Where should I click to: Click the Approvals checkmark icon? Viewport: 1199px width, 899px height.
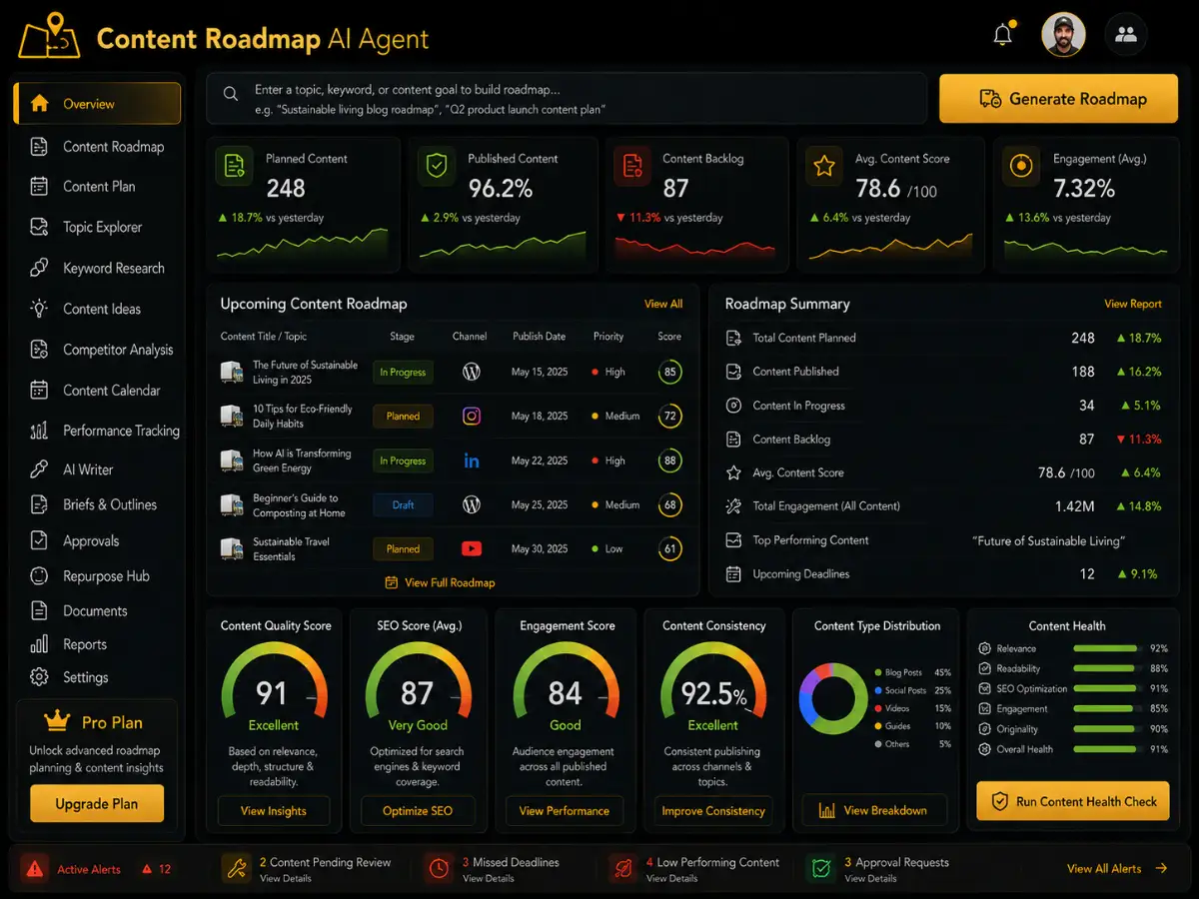coord(39,541)
